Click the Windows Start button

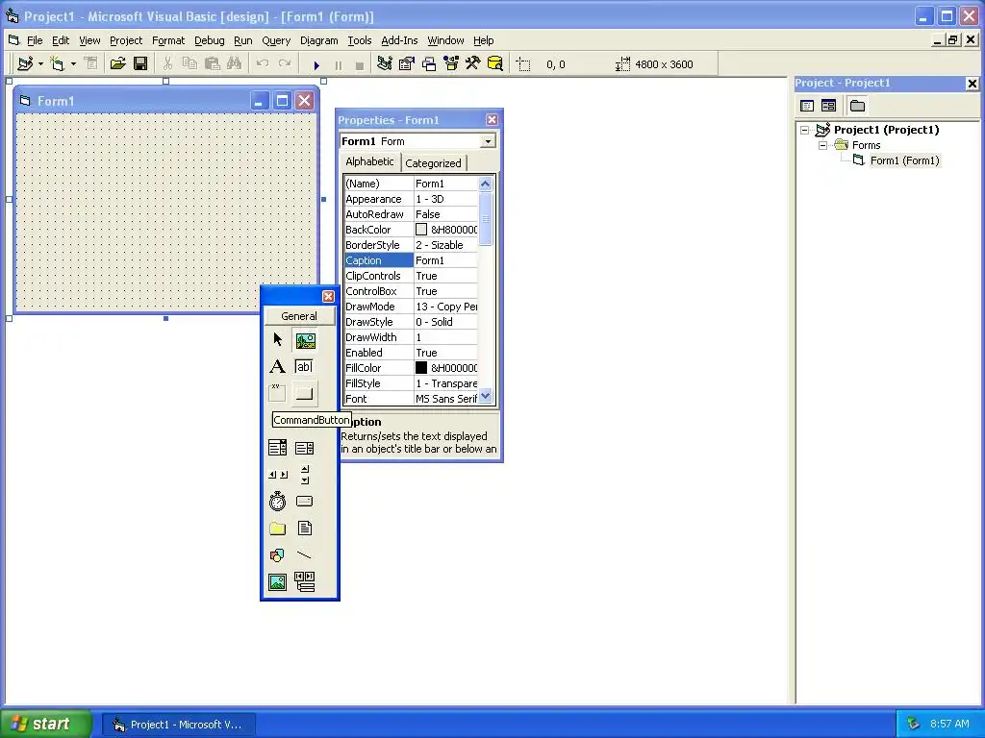pos(45,724)
